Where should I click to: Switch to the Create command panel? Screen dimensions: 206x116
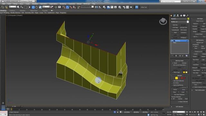pyautogui.click(x=171, y=15)
